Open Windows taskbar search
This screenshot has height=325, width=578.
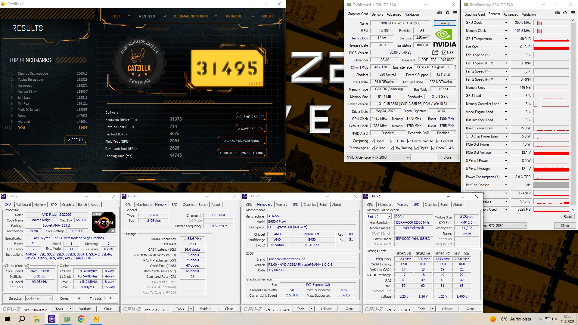[x=22, y=319]
